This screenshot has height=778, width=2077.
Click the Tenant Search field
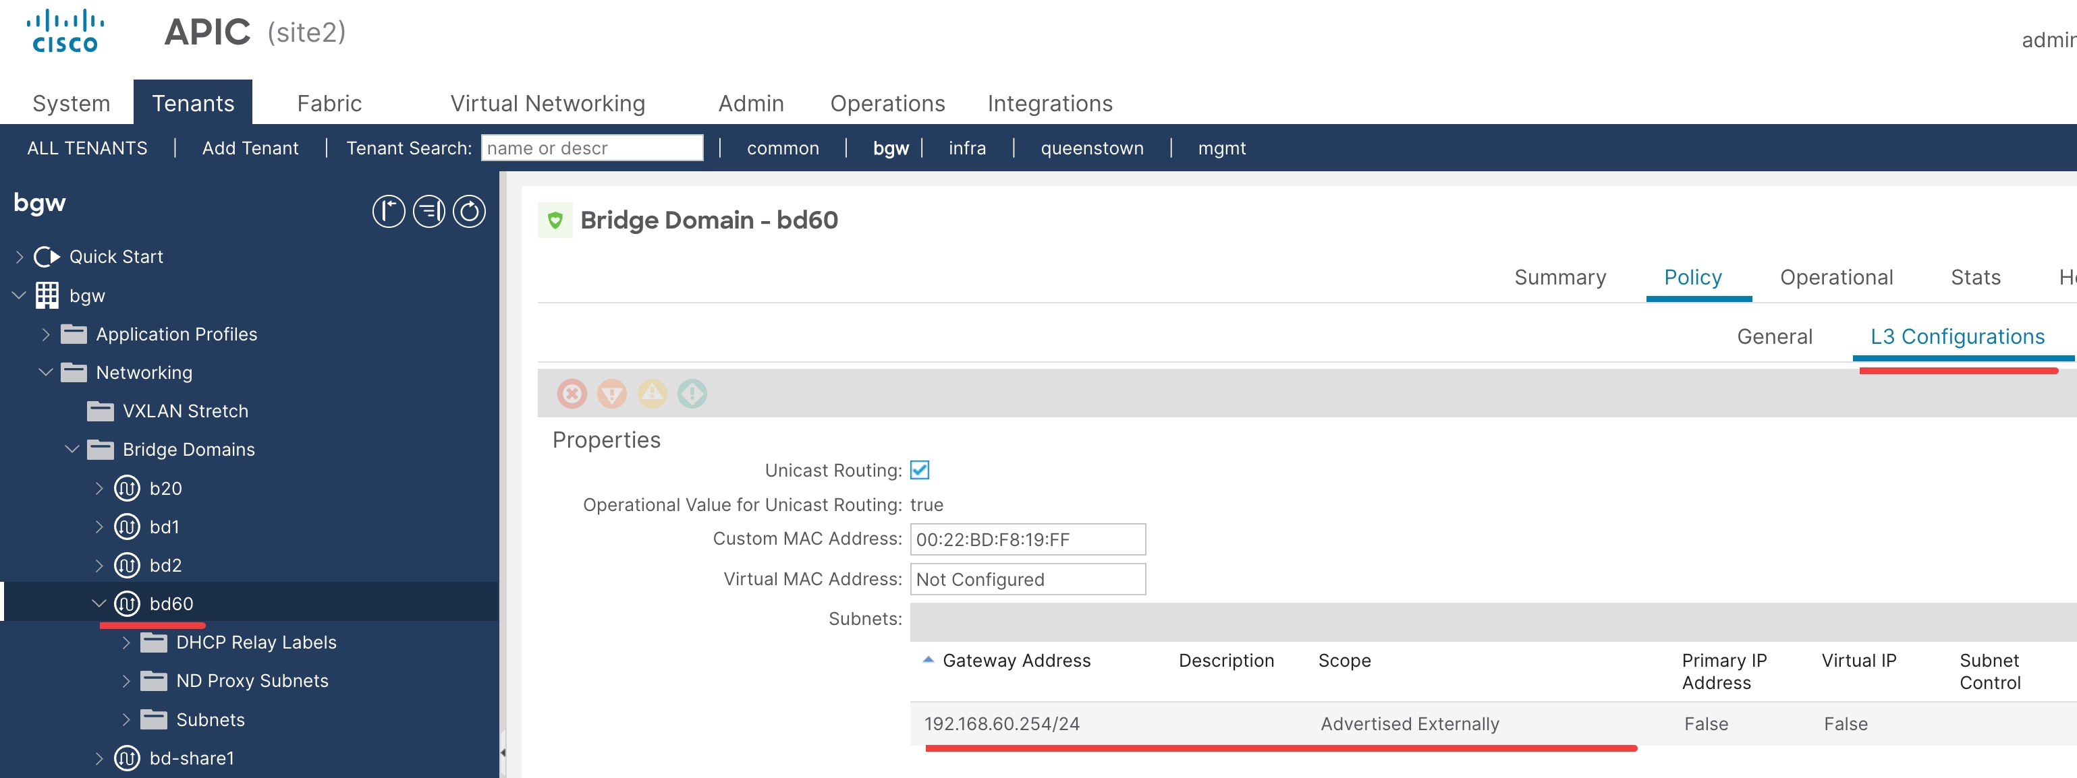pos(592,148)
